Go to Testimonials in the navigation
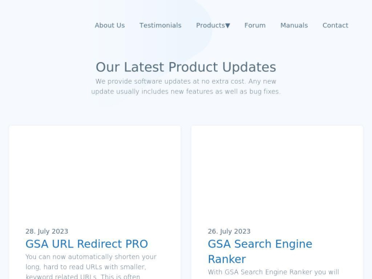The width and height of the screenshot is (372, 279). 161,25
